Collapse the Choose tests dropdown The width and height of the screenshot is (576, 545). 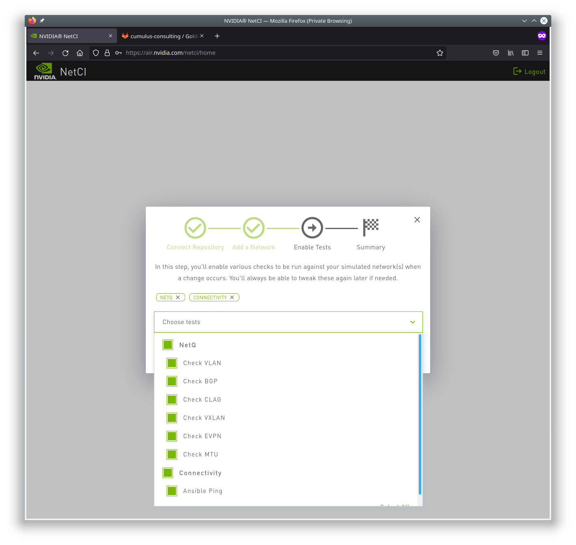(x=413, y=322)
